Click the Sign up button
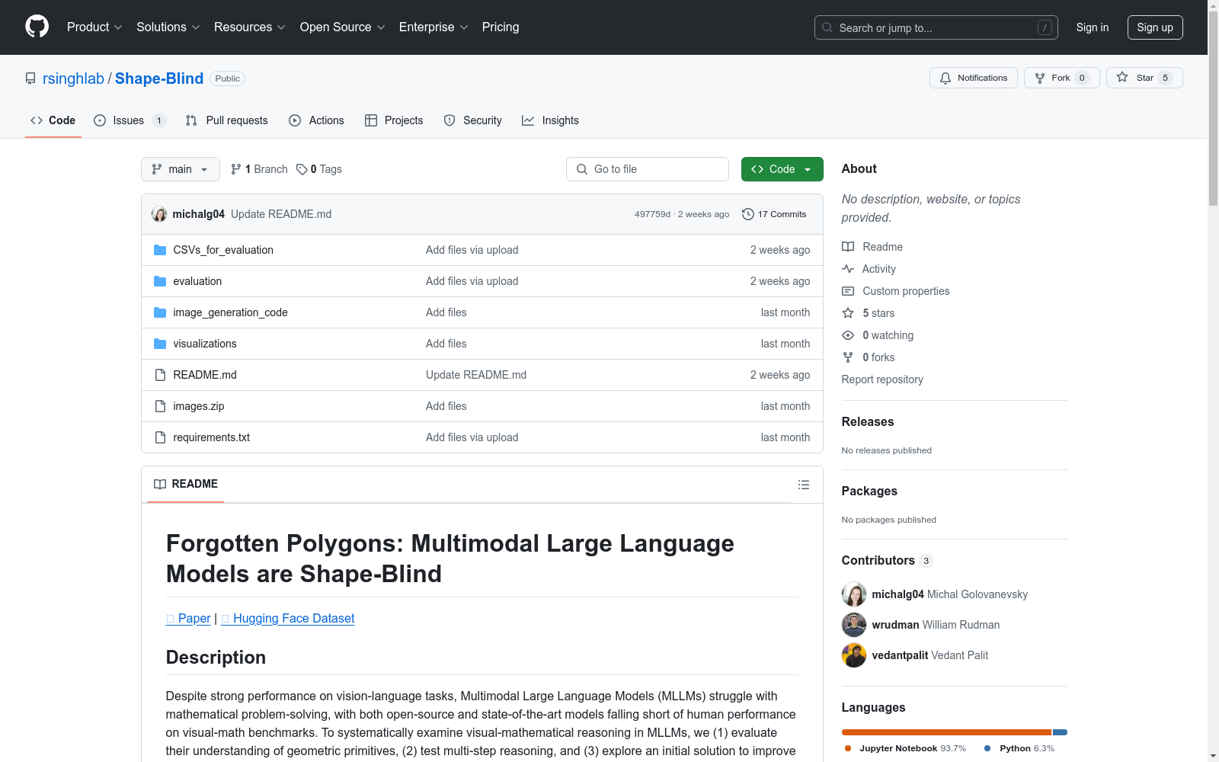Screen dimensions: 1219x762 pos(1155,27)
